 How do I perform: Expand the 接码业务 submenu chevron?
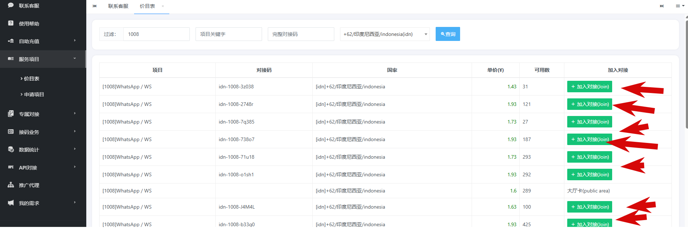[75, 131]
